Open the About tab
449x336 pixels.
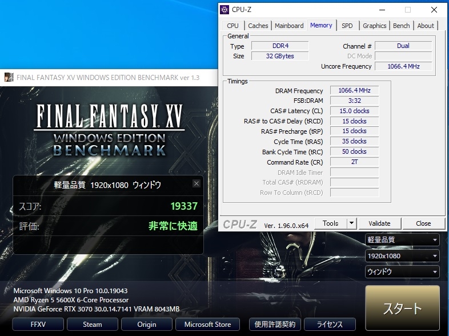click(x=426, y=26)
